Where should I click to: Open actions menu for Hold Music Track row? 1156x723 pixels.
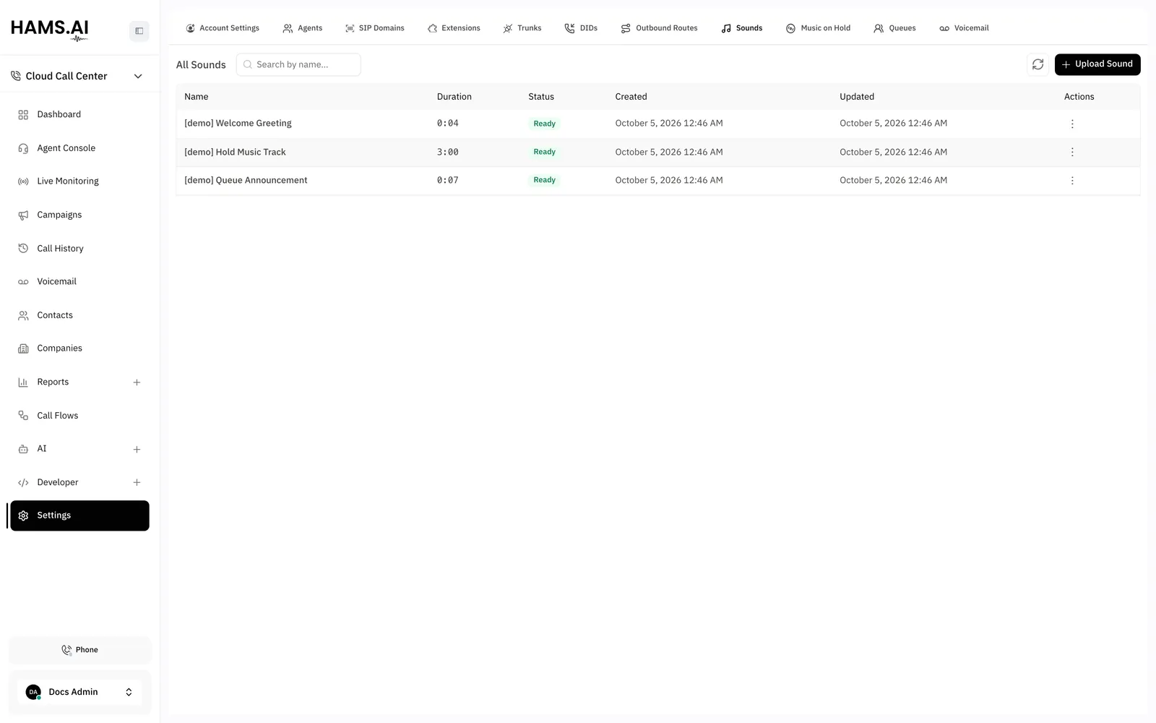(1072, 152)
